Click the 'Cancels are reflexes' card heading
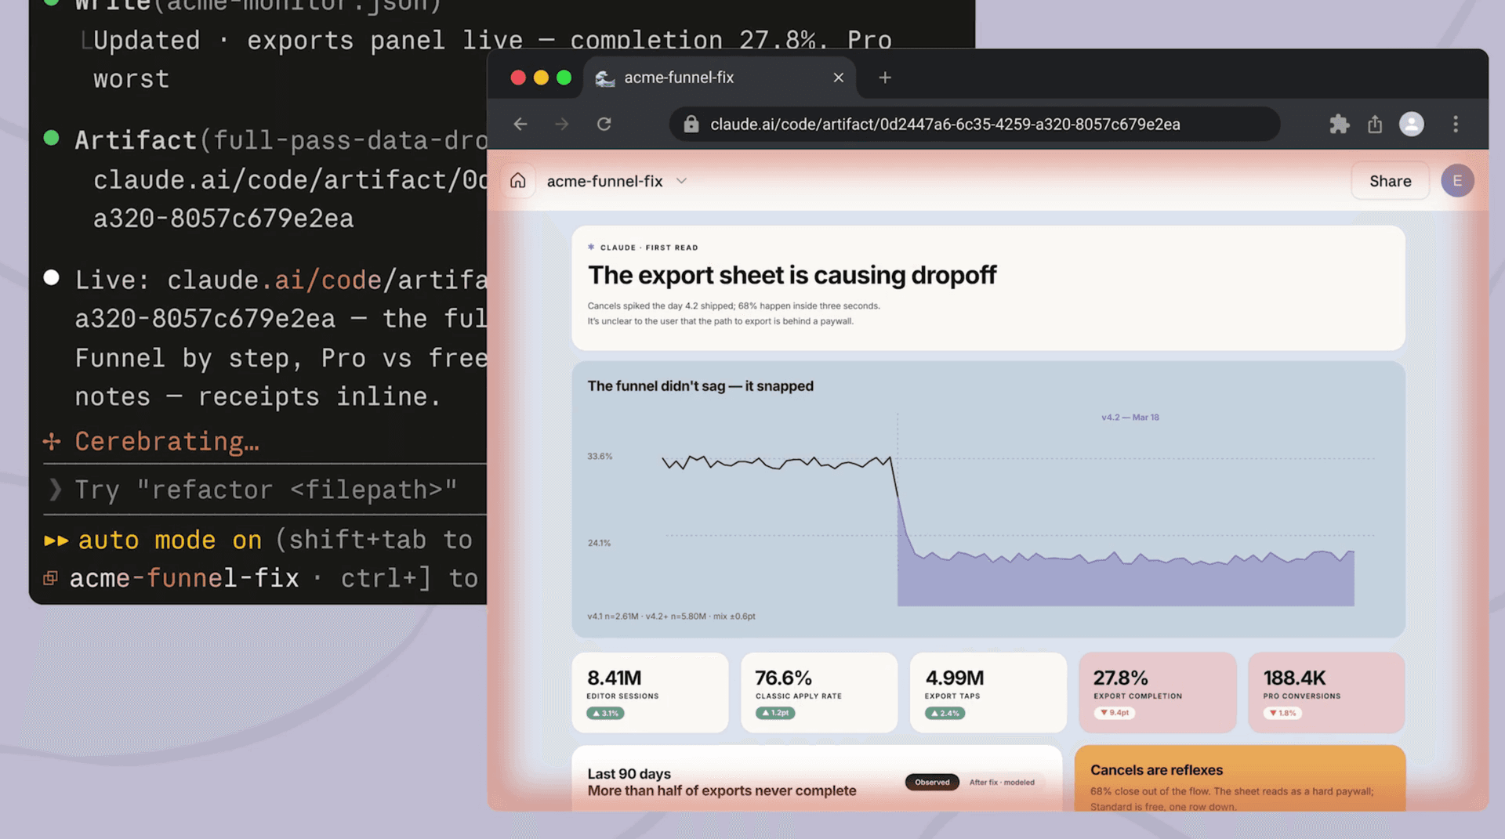This screenshot has height=839, width=1505. coord(1156,770)
